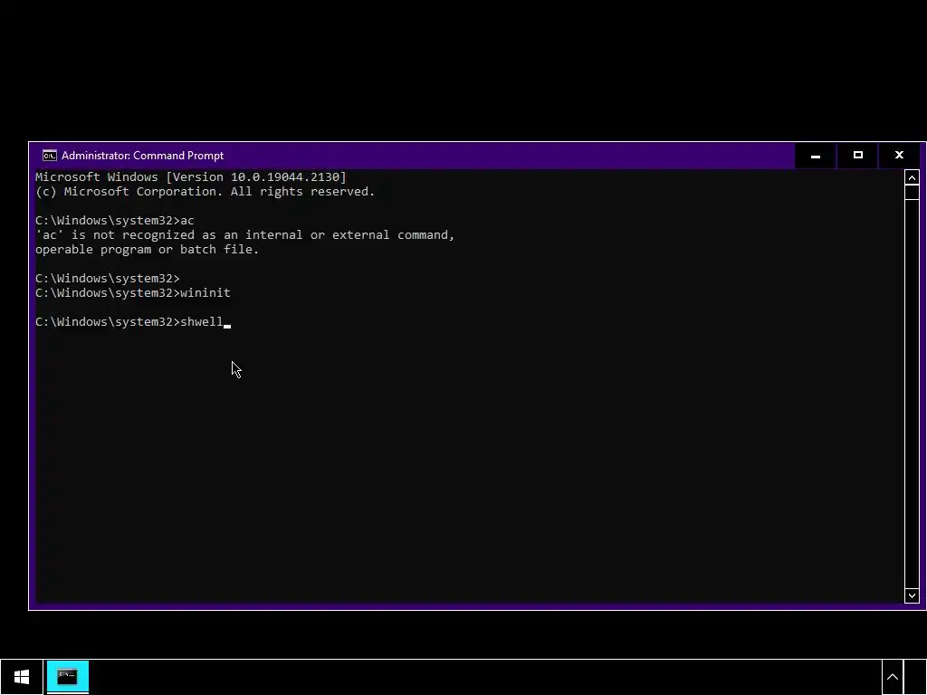This screenshot has width=927, height=695.
Task: Click the "'ac' is not recognized" error line
Action: [x=244, y=234]
